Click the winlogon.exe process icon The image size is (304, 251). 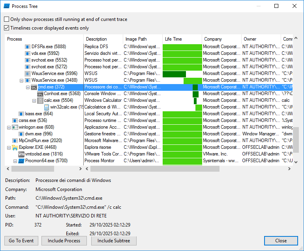point(15,127)
